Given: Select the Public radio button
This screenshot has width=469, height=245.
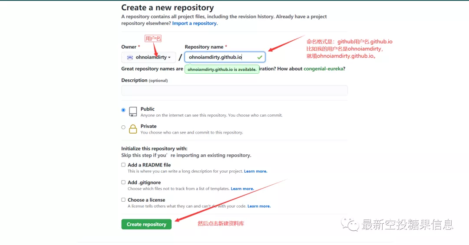Looking at the screenshot, I should click(x=123, y=110).
